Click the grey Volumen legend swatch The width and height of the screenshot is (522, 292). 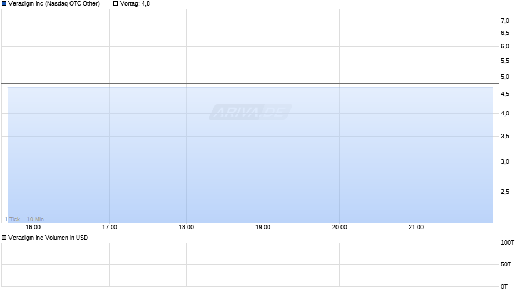4,238
